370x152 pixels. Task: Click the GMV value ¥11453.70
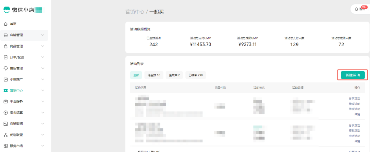tap(200, 44)
